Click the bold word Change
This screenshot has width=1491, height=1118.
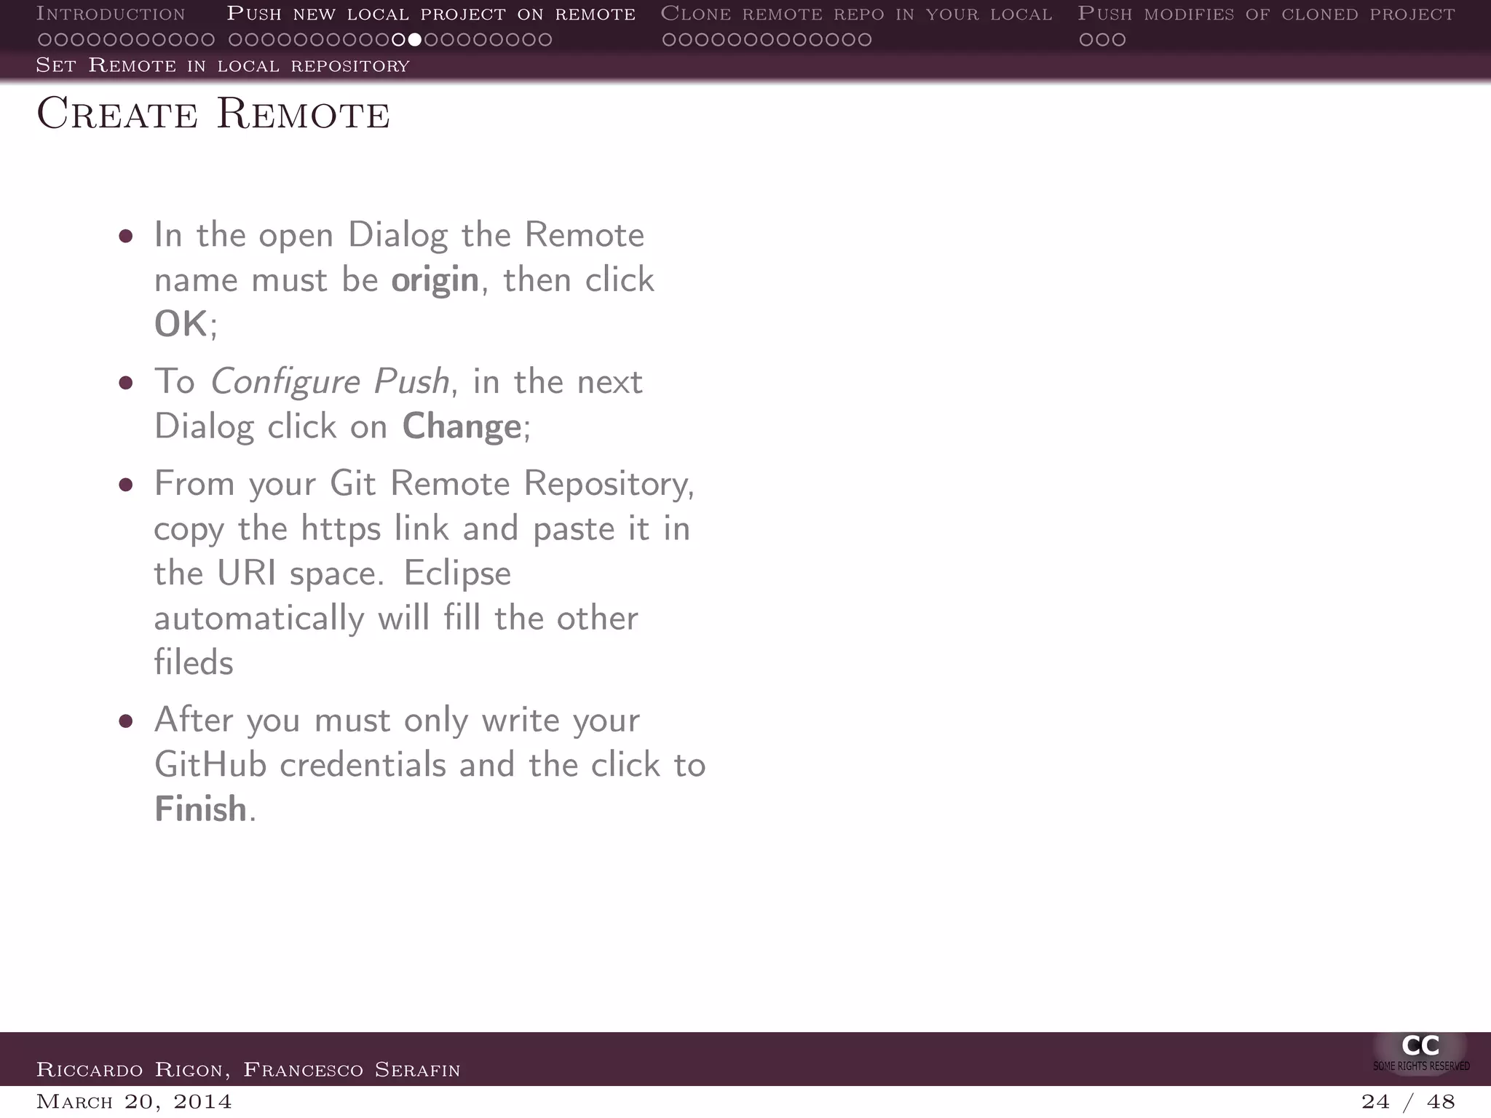(462, 427)
